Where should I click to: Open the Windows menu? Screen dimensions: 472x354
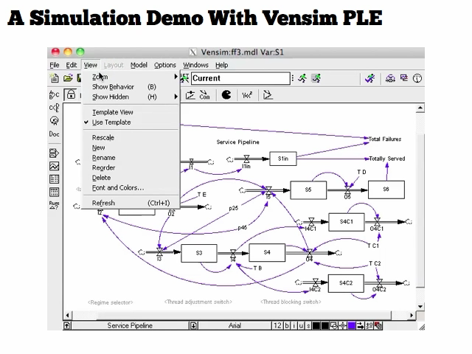195,65
